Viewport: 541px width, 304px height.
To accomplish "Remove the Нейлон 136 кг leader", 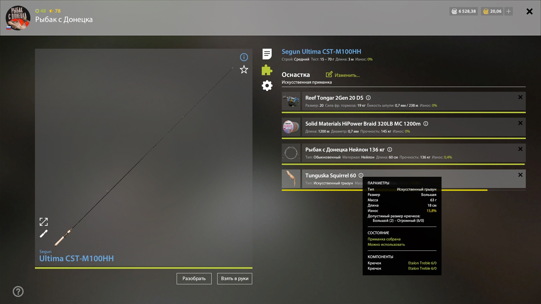I will [520, 149].
